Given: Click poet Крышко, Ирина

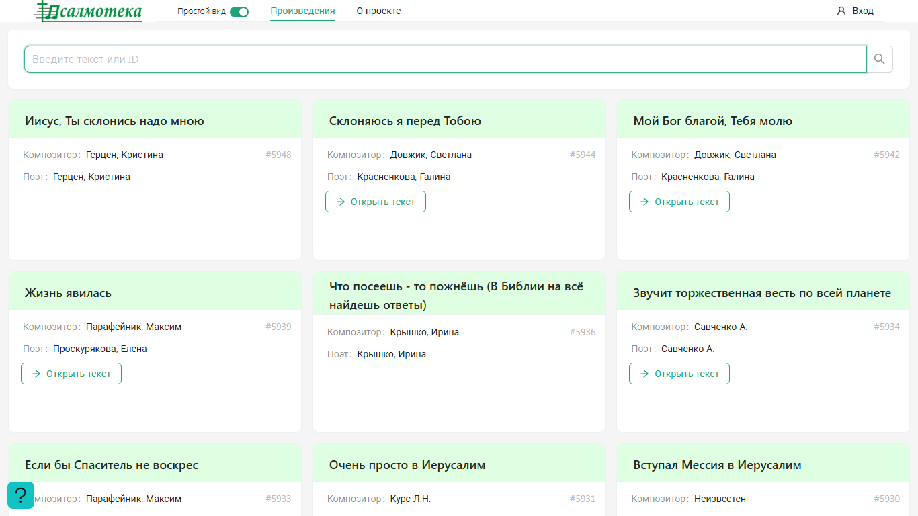Looking at the screenshot, I should (x=392, y=354).
